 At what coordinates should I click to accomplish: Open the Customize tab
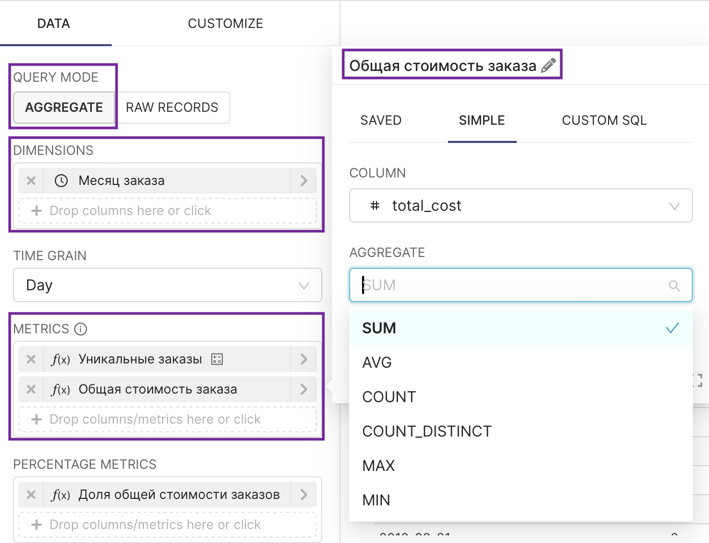coord(225,24)
